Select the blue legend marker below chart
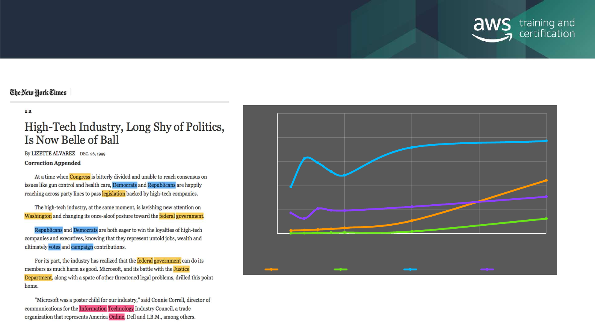This screenshot has height=335, width=595. coord(410,269)
